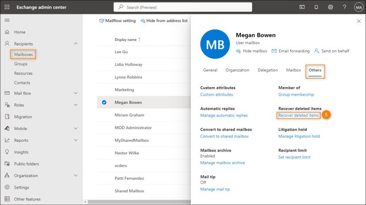This screenshot has width=366, height=205.
Task: Click the Recover deleted items link
Action: (x=299, y=116)
